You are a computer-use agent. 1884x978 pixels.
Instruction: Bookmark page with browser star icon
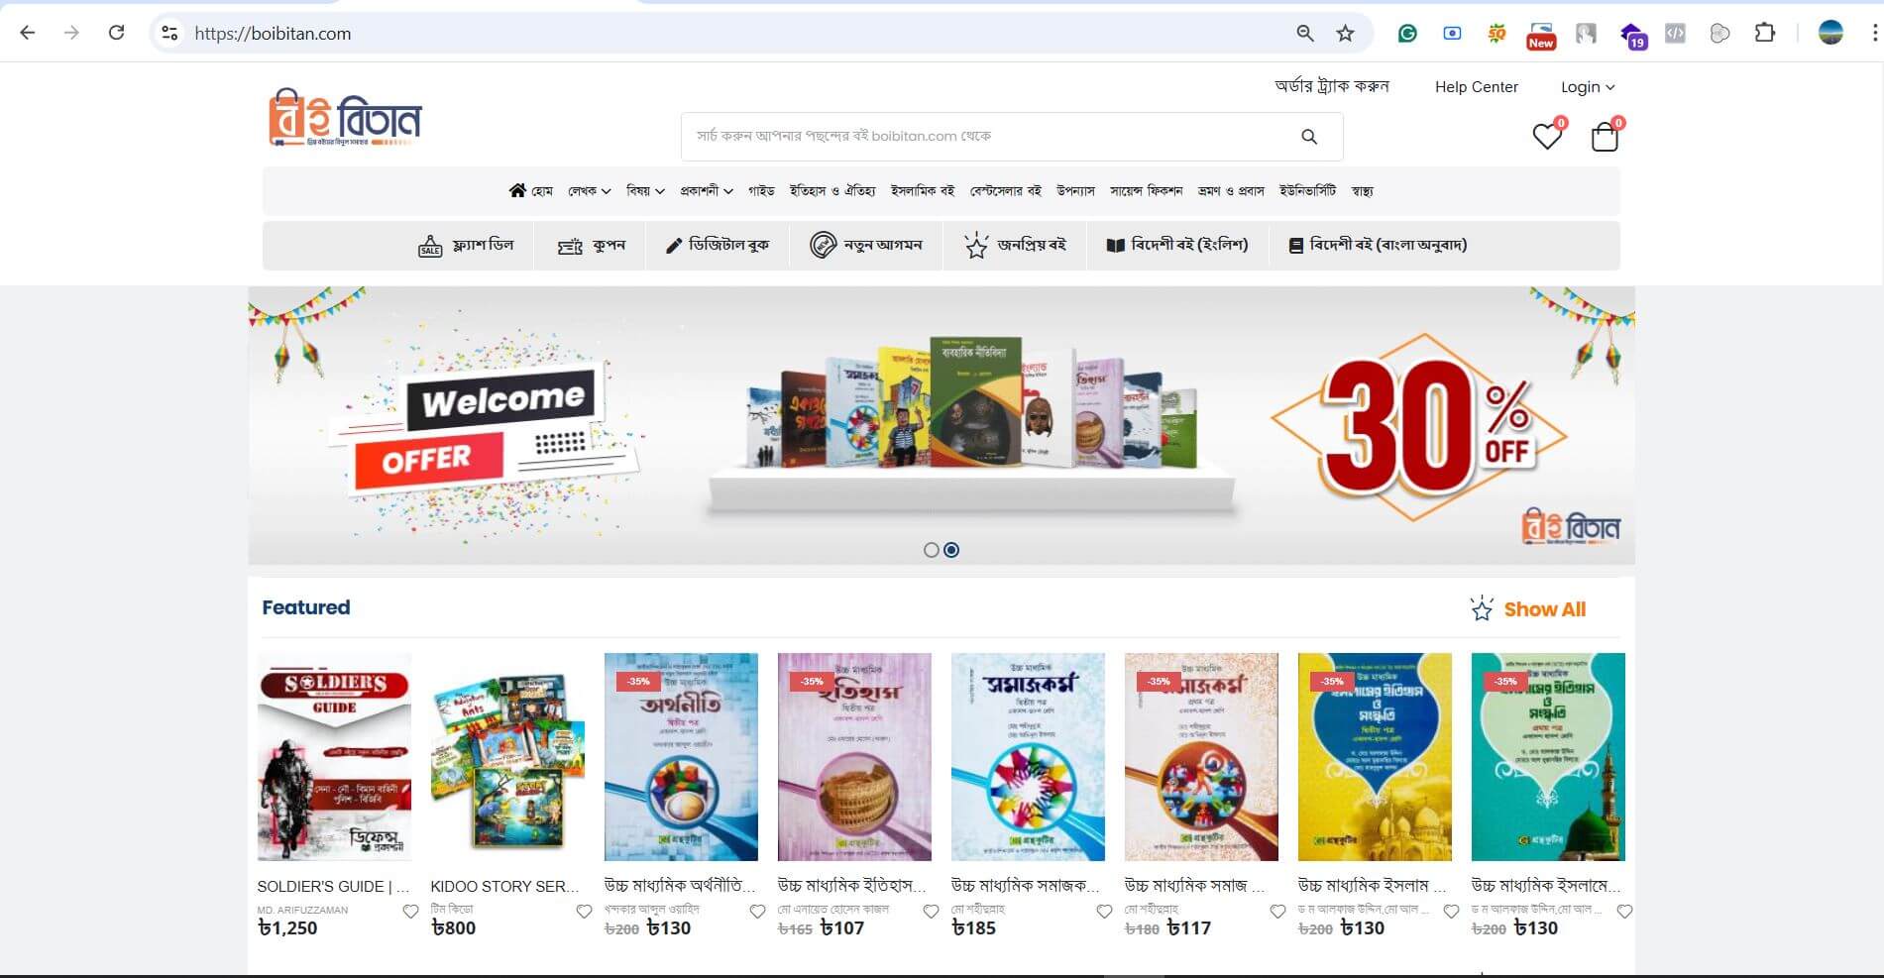click(x=1345, y=33)
